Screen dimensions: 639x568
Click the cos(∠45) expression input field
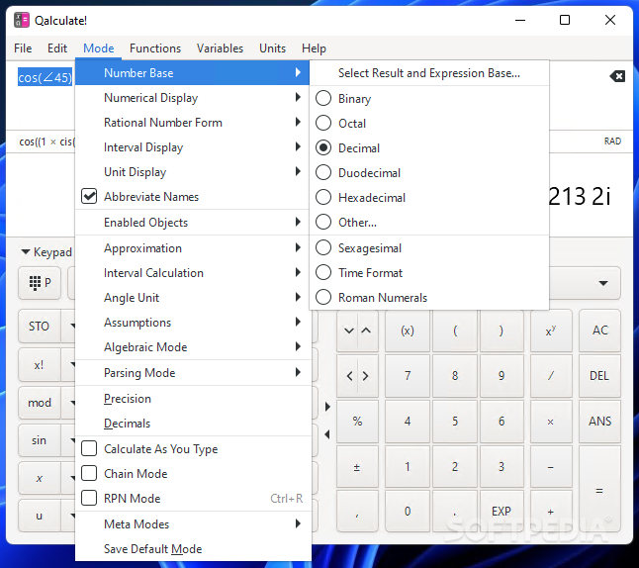46,77
